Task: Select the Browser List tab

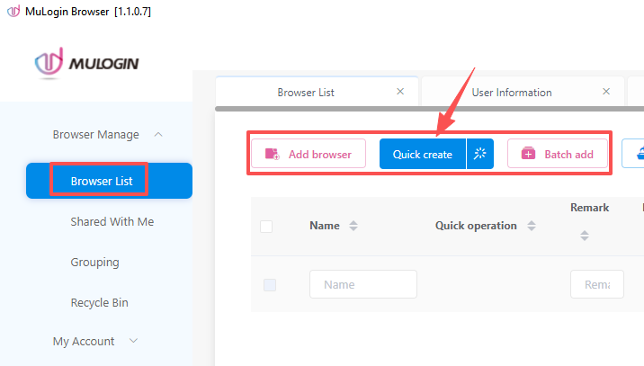Action: click(308, 92)
